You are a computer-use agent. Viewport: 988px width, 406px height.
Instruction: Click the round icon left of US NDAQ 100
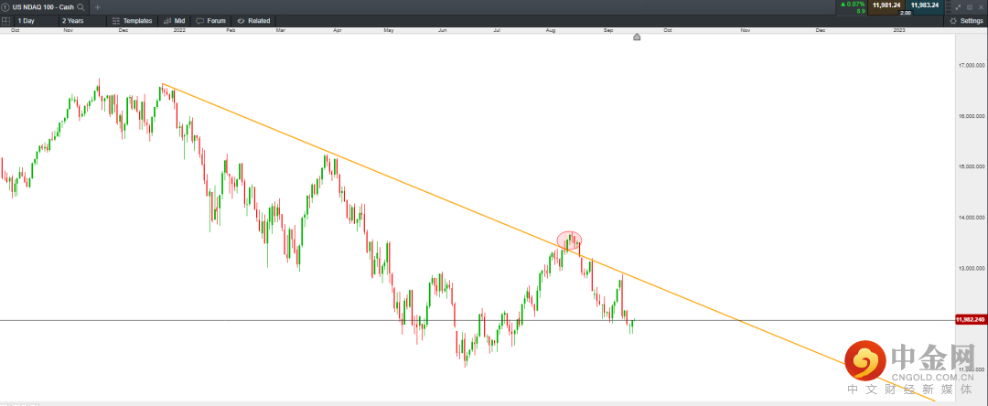[5, 6]
